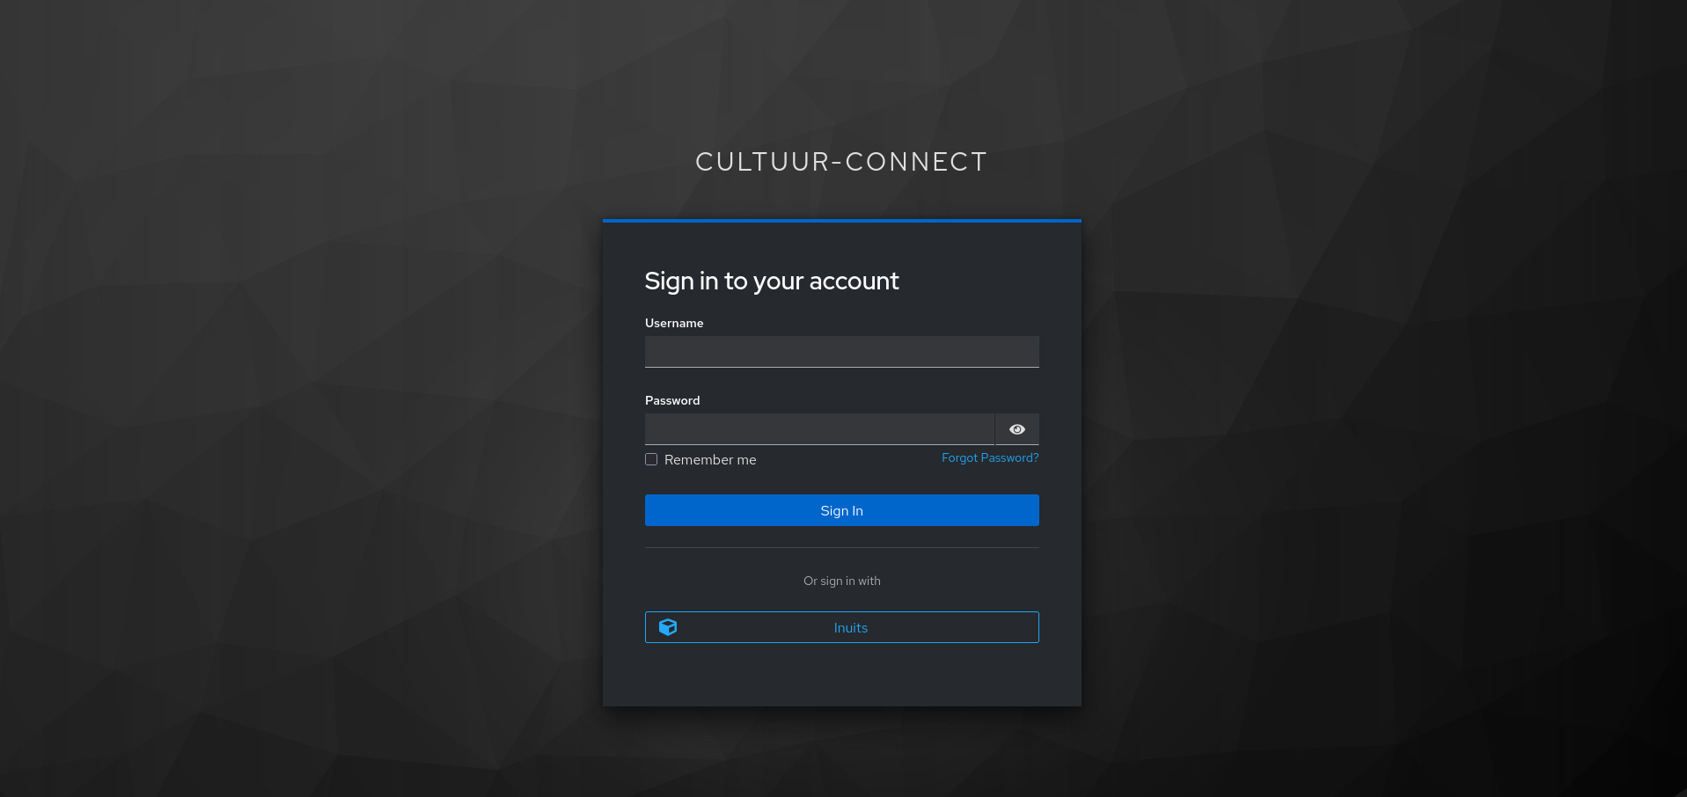Focus the Password input field
1687x797 pixels.
coord(819,429)
